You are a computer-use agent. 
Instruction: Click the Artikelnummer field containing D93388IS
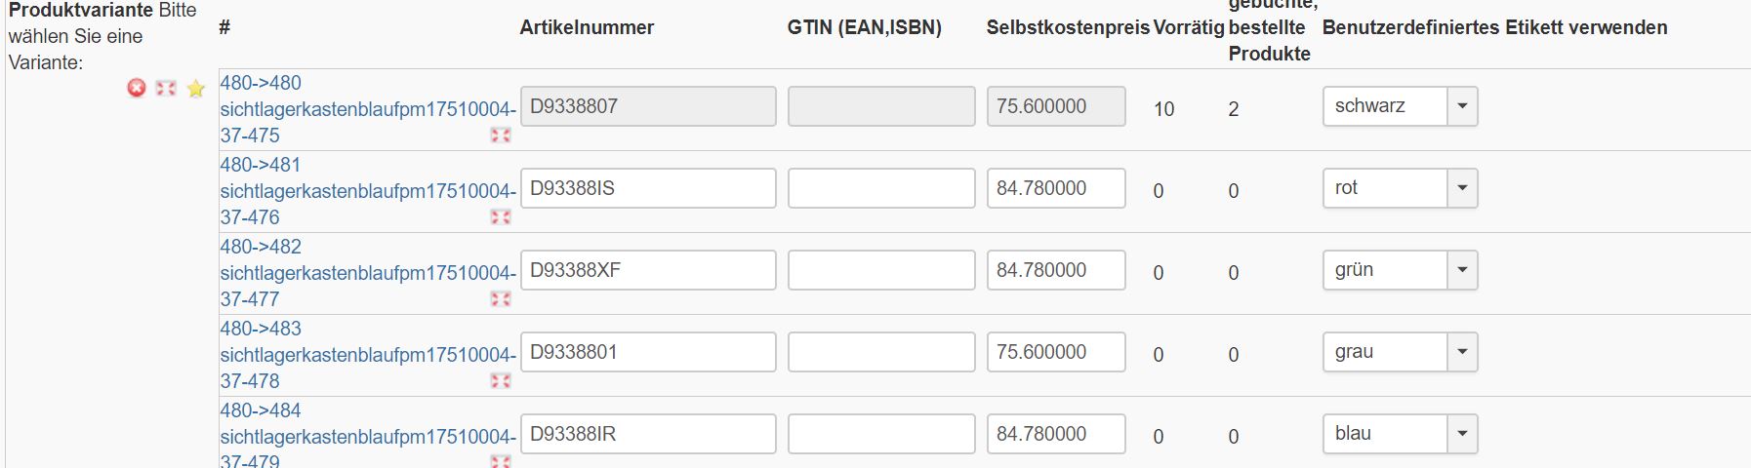point(648,188)
